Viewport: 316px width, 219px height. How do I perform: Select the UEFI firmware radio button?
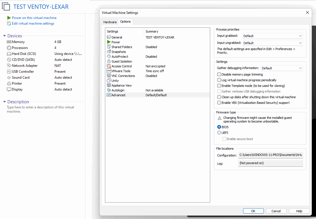[219, 132]
